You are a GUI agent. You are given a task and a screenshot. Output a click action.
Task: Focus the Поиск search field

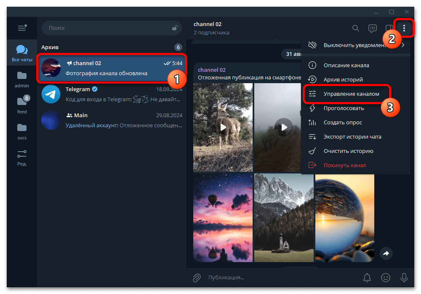112,28
